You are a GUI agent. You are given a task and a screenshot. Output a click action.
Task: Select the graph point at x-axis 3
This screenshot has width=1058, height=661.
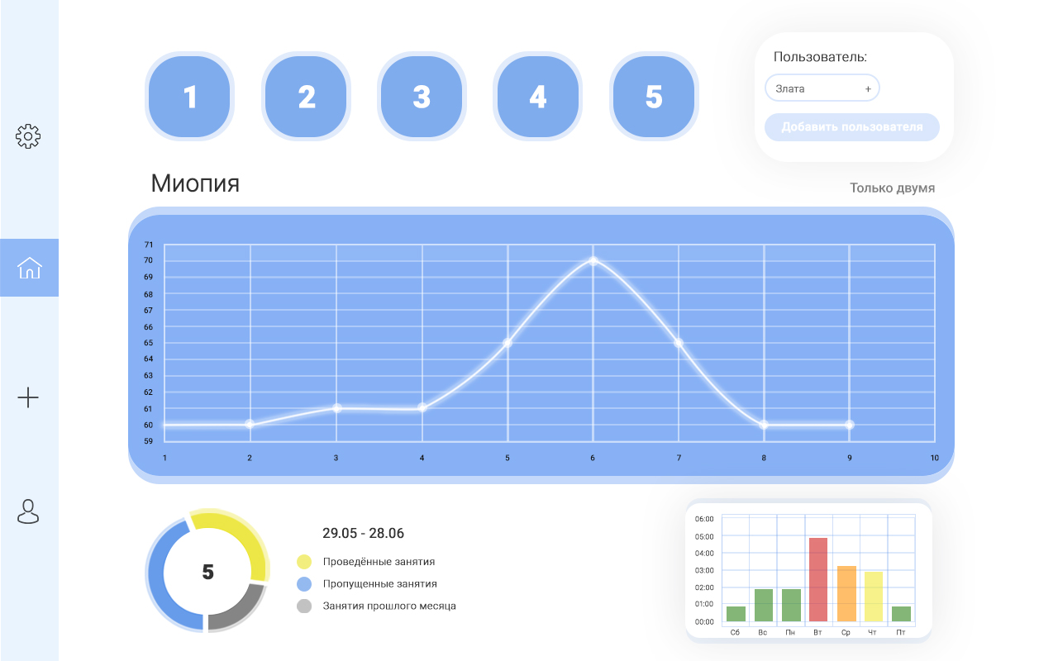click(x=336, y=408)
